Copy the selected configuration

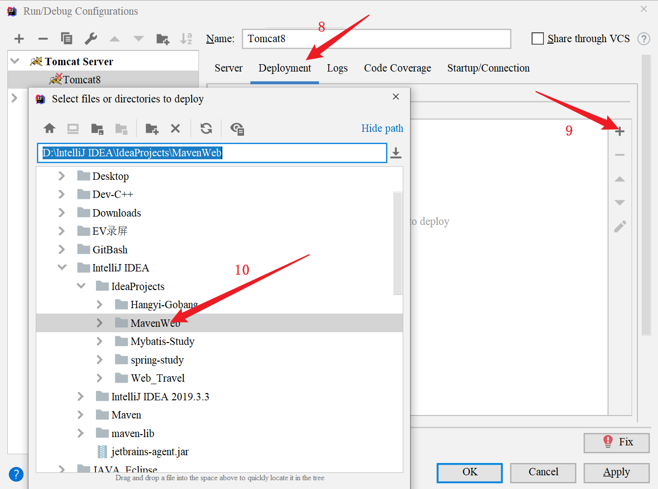[67, 39]
